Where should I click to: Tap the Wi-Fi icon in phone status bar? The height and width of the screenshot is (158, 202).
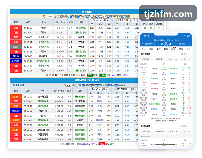pyautogui.click(x=185, y=36)
